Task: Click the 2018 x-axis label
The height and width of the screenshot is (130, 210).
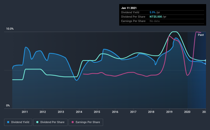Action: point(151,112)
